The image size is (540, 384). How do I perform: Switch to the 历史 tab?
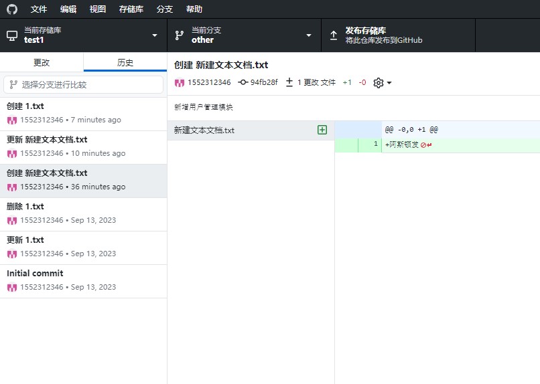[125, 62]
